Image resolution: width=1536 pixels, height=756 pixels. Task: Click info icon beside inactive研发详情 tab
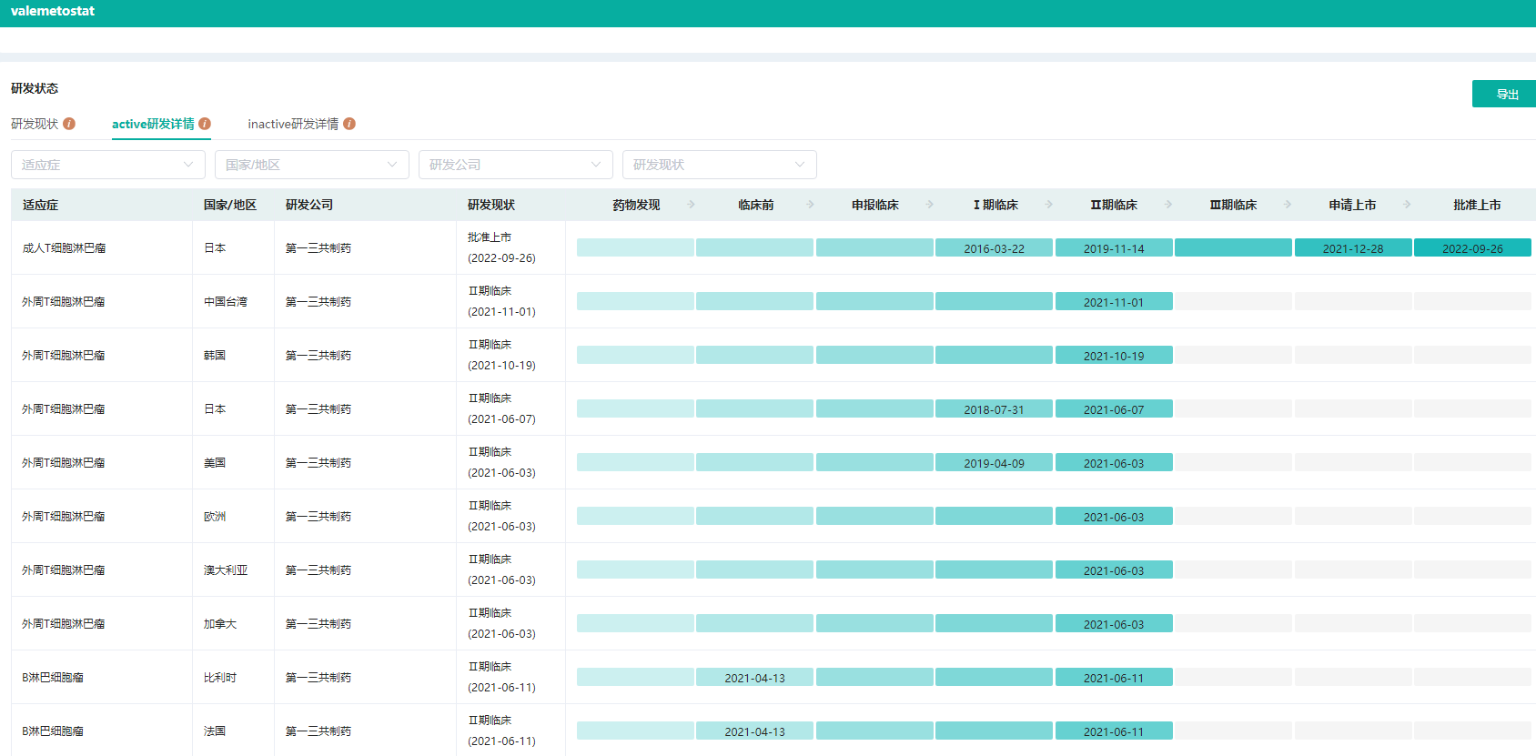349,124
